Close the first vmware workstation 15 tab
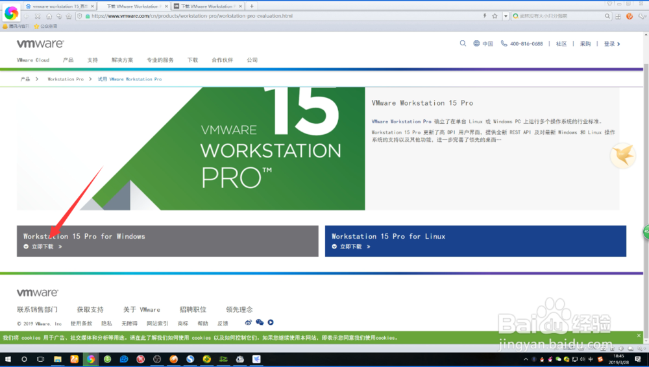 click(92, 6)
